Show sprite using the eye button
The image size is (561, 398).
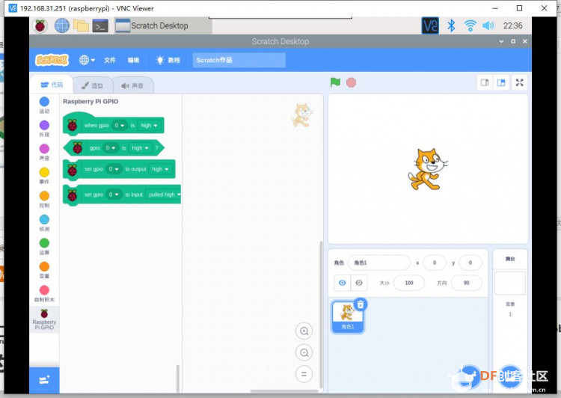coord(342,283)
